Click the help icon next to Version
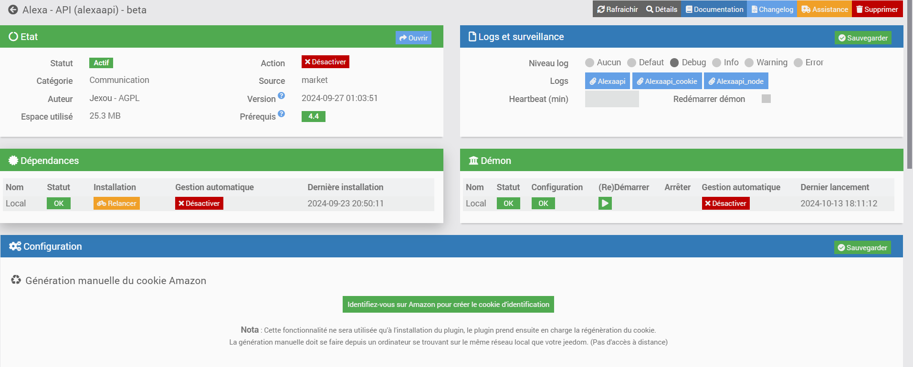Image resolution: width=913 pixels, height=367 pixels. click(x=282, y=96)
